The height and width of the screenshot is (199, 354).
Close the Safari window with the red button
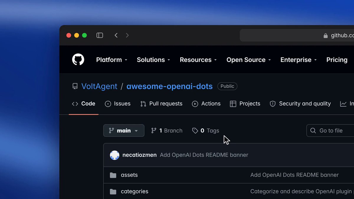coord(69,35)
